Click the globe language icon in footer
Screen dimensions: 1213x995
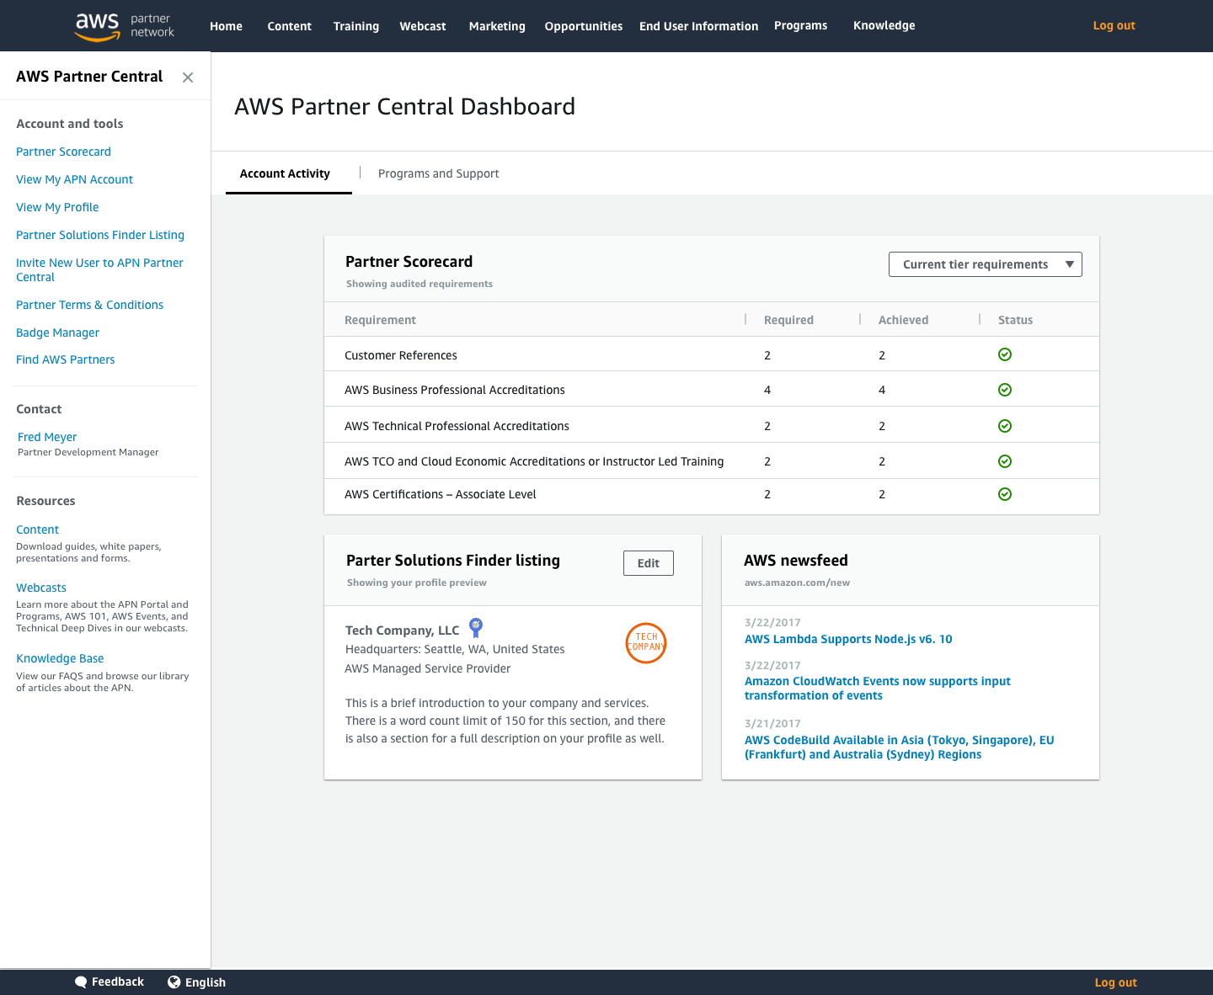point(174,982)
